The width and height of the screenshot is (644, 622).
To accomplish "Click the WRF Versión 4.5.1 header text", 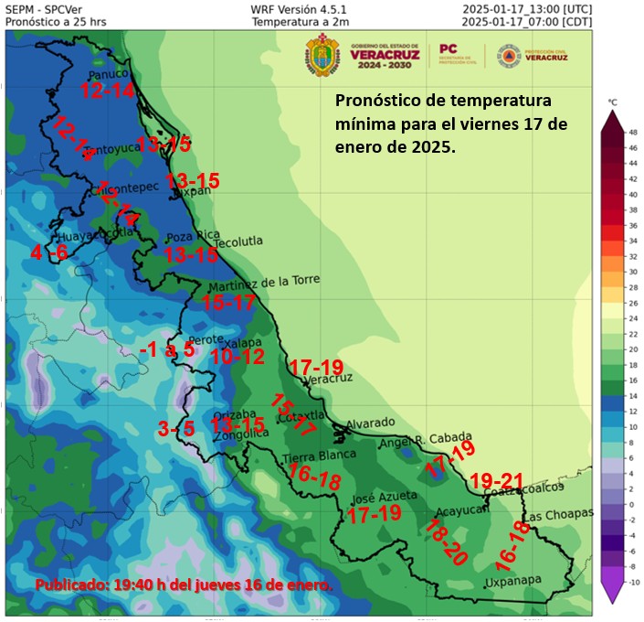I will click(x=300, y=9).
